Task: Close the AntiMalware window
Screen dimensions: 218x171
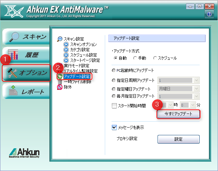Action: (x=209, y=6)
